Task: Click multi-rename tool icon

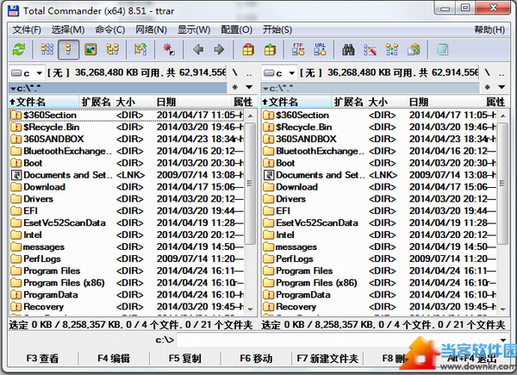Action: [x=370, y=49]
